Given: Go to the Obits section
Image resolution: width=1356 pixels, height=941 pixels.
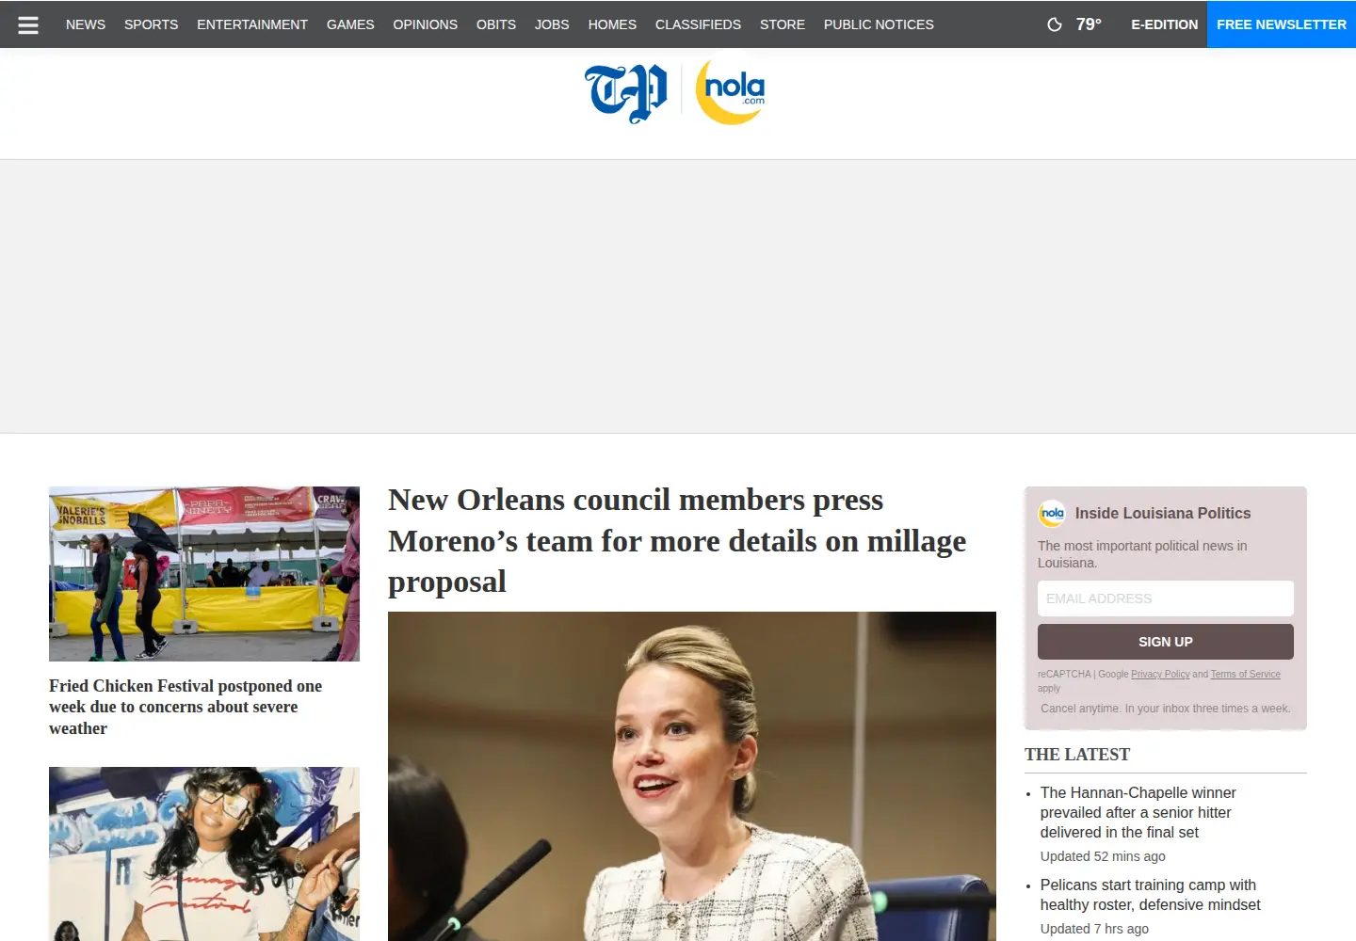Looking at the screenshot, I should click(x=496, y=24).
